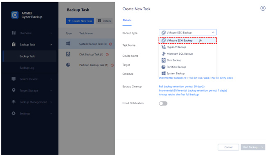The height and width of the screenshot is (155, 266).
Task: Collapse the Backup Task sidebar section
Action: click(x=51, y=45)
